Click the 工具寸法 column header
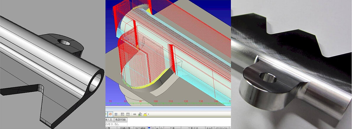Viewport: 352px width, 129px height. coord(193,128)
